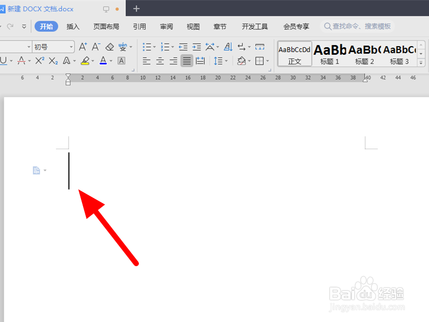Switch to the 视图 tab
The width and height of the screenshot is (429, 322).
(193, 26)
